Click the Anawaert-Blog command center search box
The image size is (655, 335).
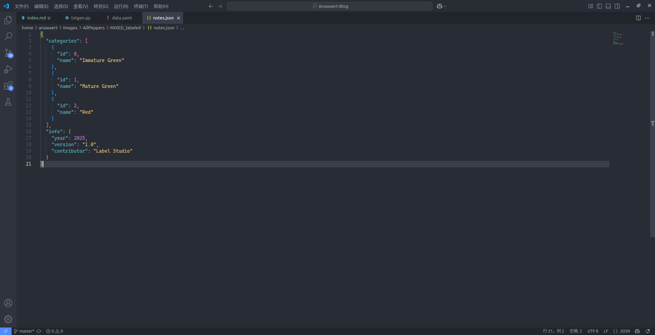330,6
